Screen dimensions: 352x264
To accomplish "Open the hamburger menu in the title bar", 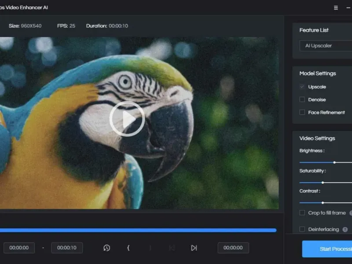I will pos(336,7).
